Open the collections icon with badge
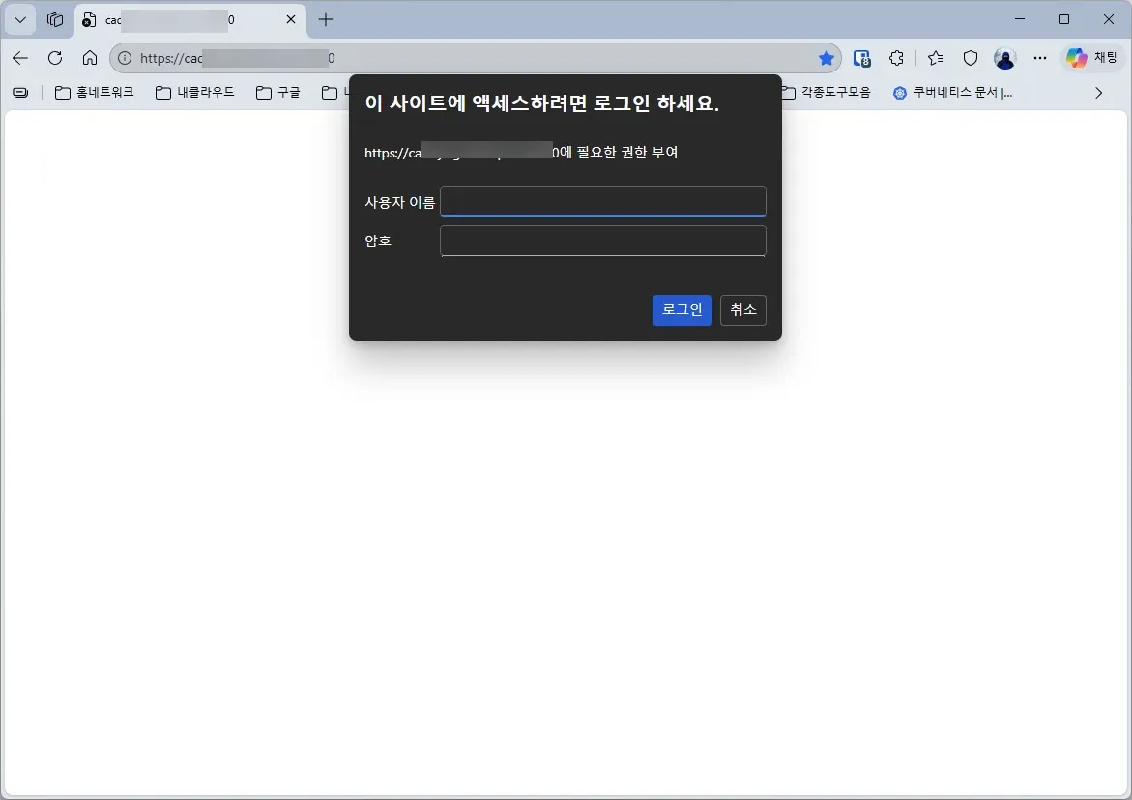Image resolution: width=1132 pixels, height=800 pixels. click(862, 58)
